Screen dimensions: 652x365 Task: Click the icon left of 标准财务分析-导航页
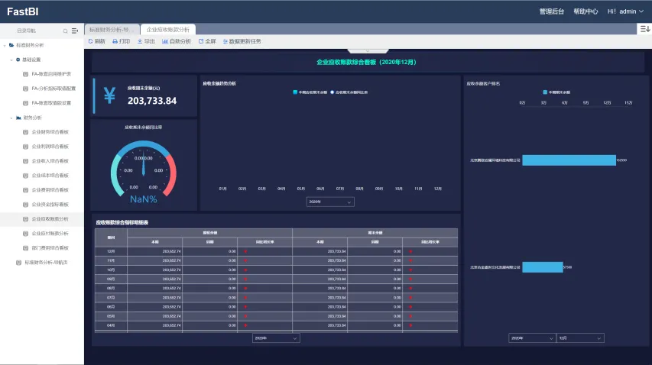[18, 263]
